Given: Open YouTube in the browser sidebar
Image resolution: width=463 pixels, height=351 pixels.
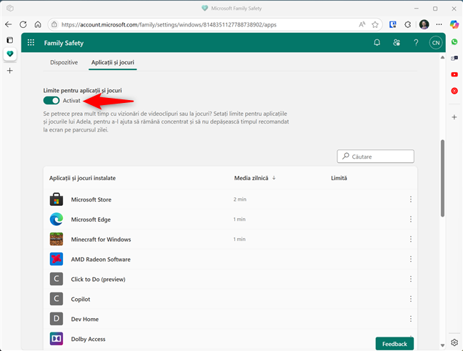Looking at the screenshot, I should pyautogui.click(x=454, y=74).
